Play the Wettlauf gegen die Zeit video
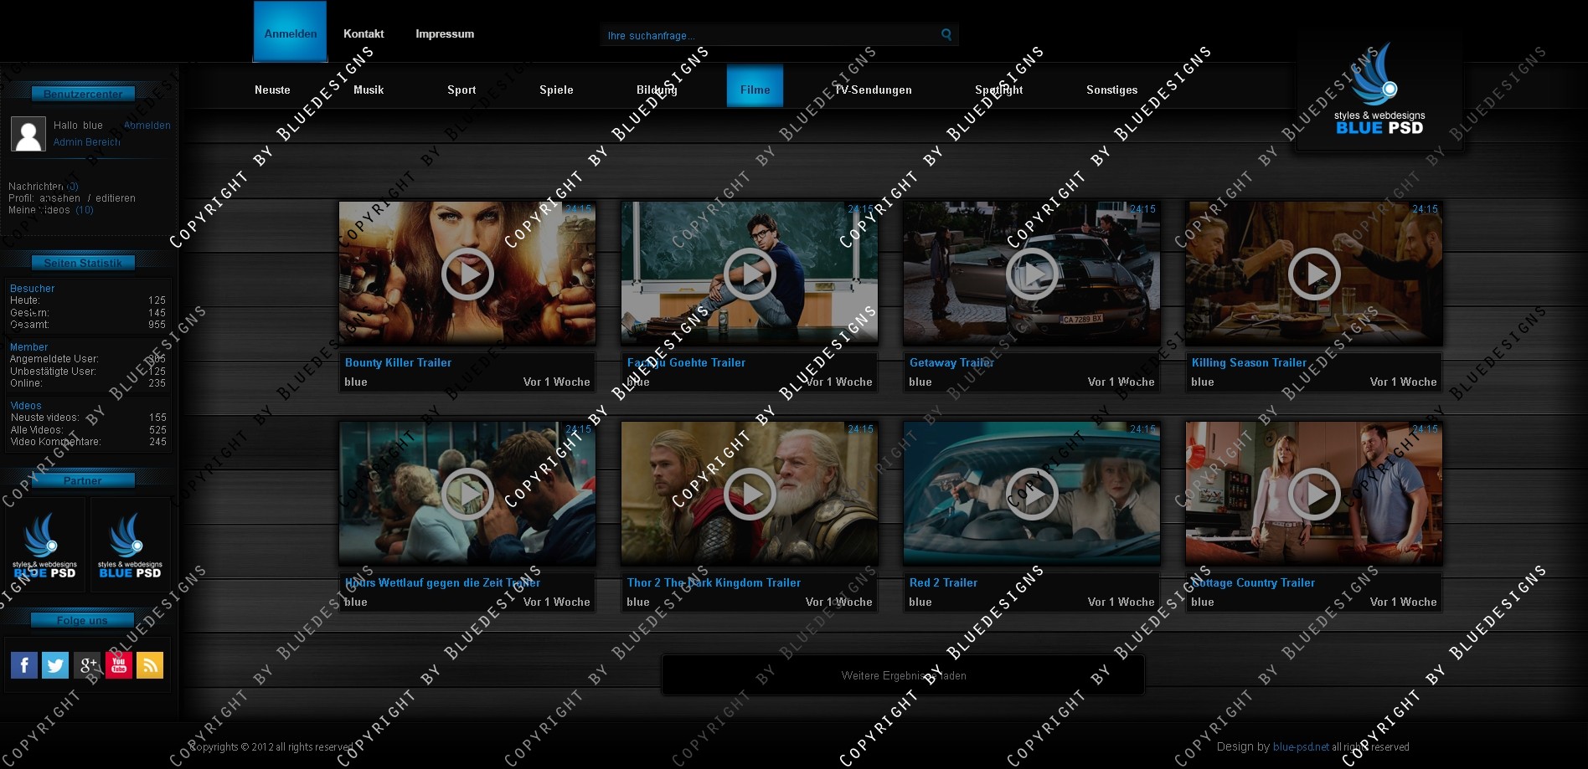1588x769 pixels. point(467,494)
